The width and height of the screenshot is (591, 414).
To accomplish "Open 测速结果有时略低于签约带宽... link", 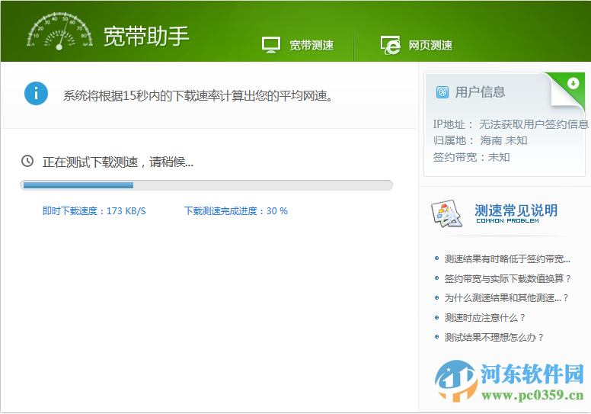I will coord(507,259).
